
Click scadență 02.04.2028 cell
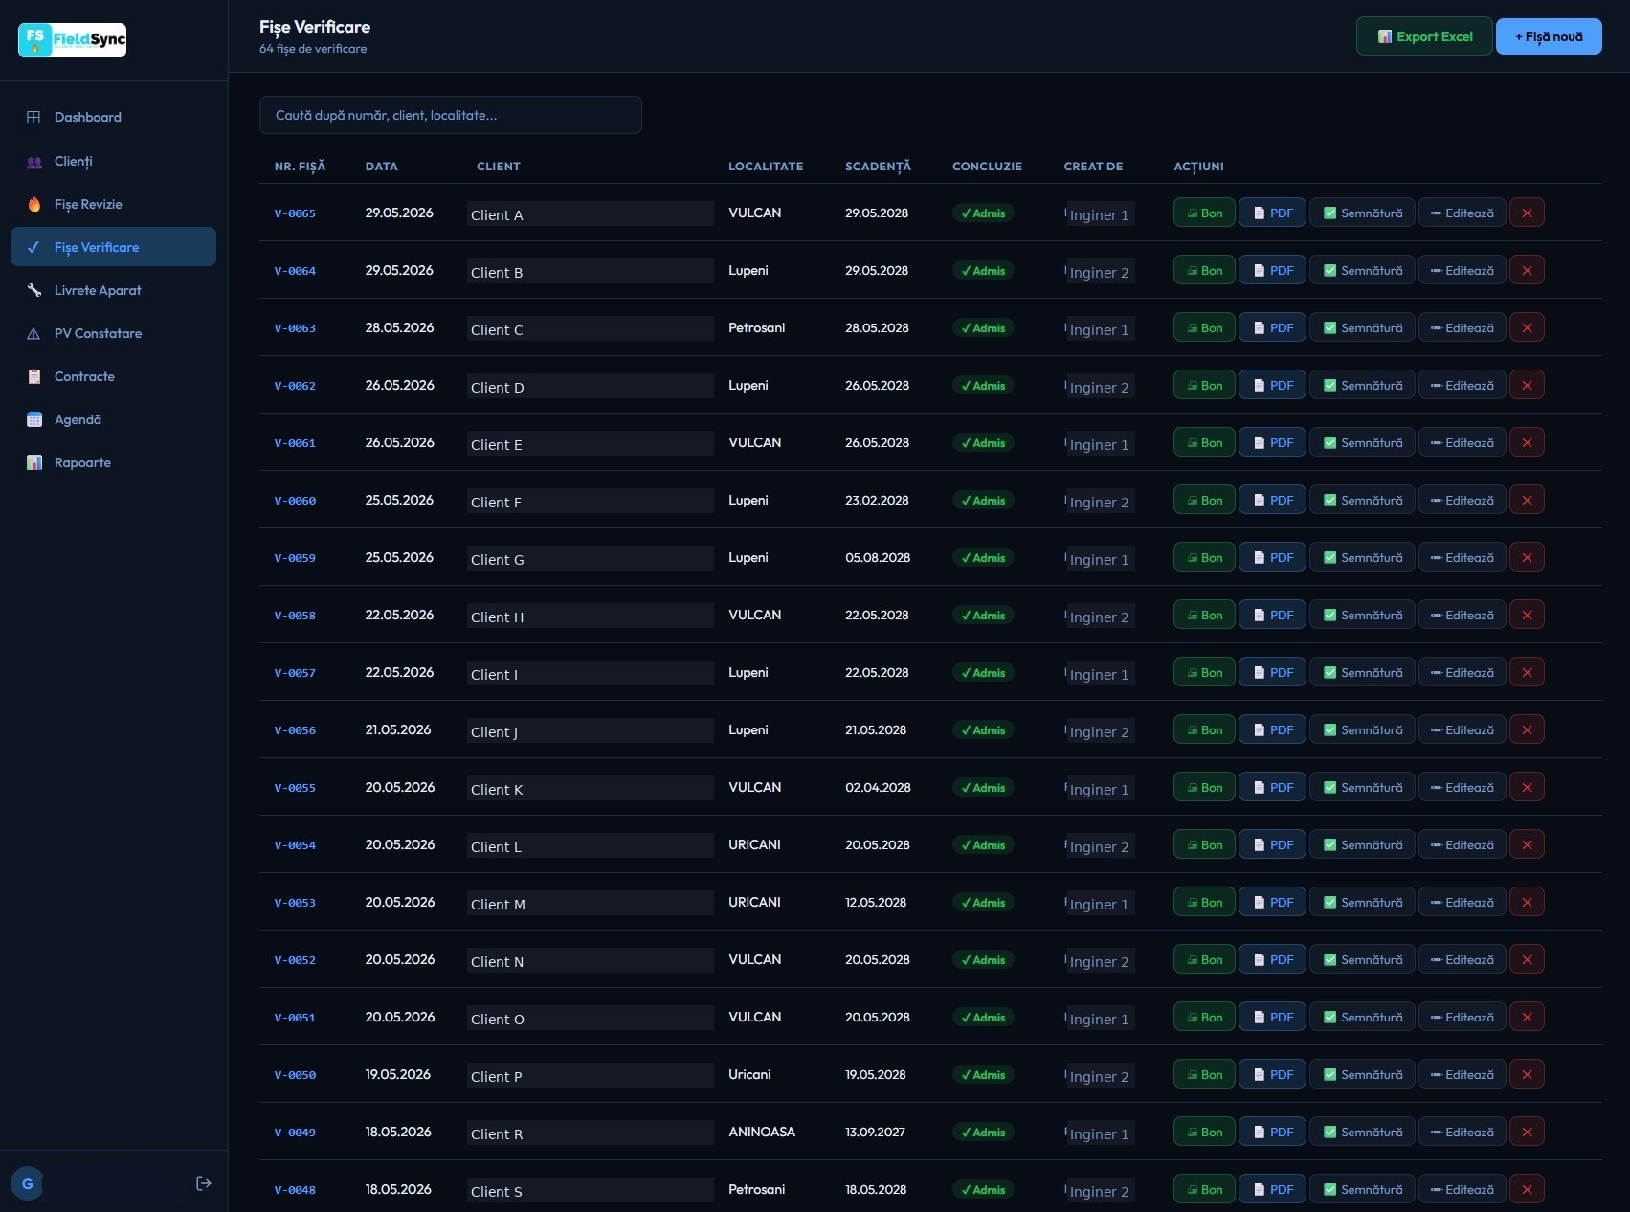(878, 787)
